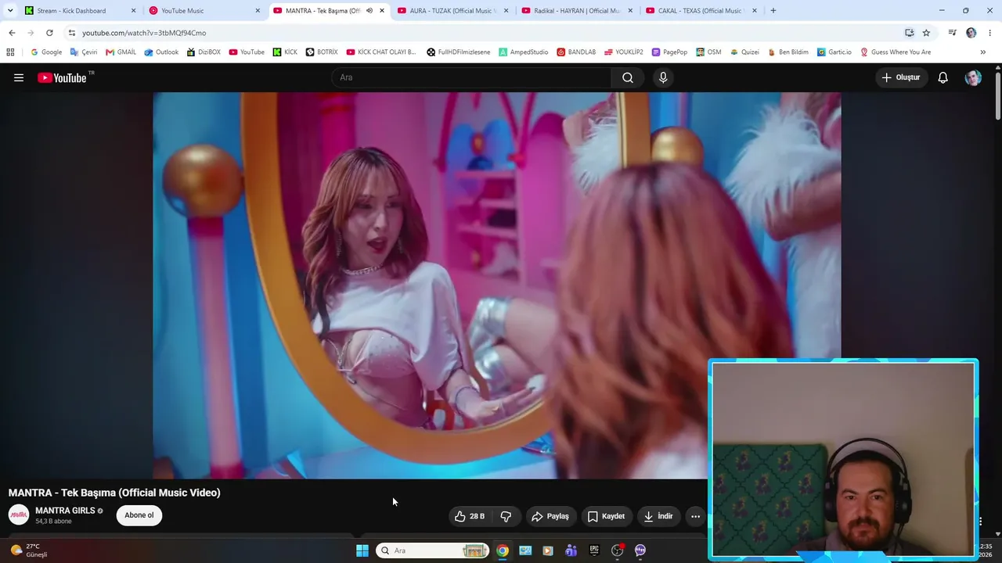Open the weather widget showing 27°C
Viewport: 1002px width, 563px height.
[x=28, y=550]
